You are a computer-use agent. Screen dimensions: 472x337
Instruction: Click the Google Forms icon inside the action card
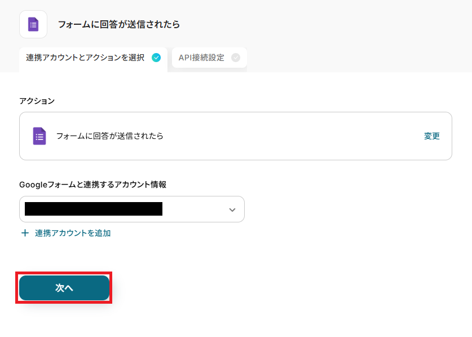click(x=39, y=136)
